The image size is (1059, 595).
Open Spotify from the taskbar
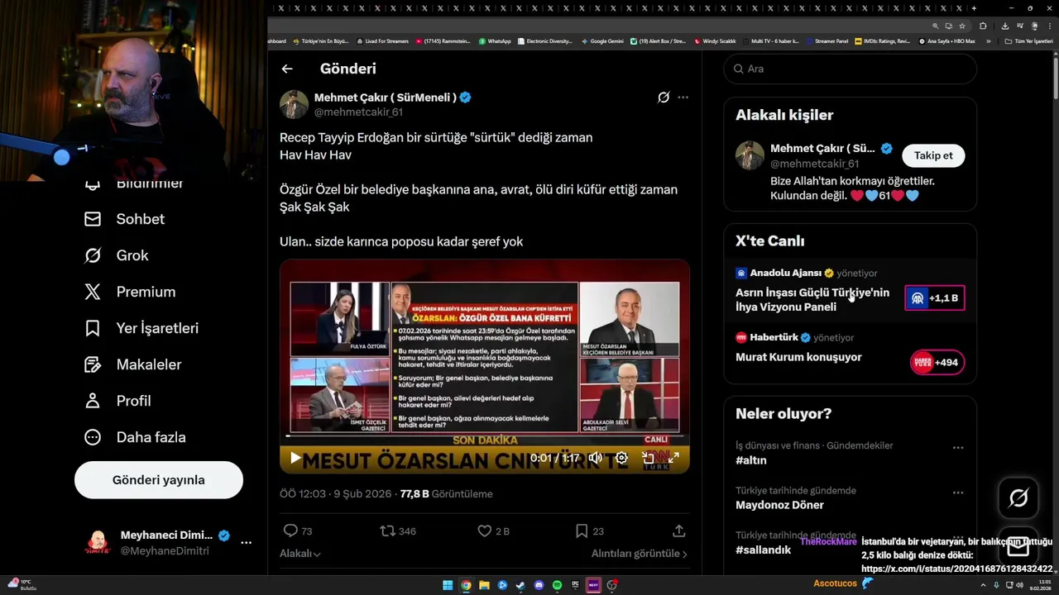click(557, 585)
